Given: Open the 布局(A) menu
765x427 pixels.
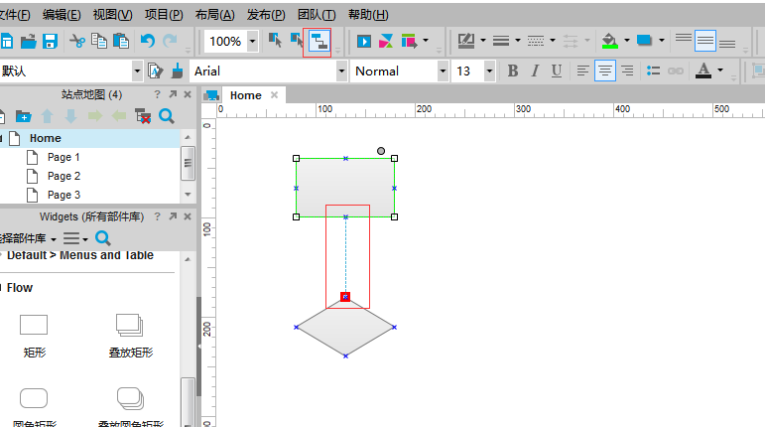Looking at the screenshot, I should point(215,15).
